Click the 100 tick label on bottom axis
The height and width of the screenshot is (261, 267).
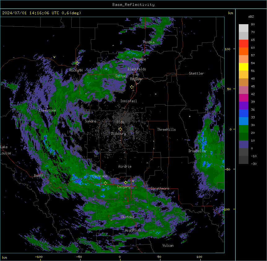point(199,257)
